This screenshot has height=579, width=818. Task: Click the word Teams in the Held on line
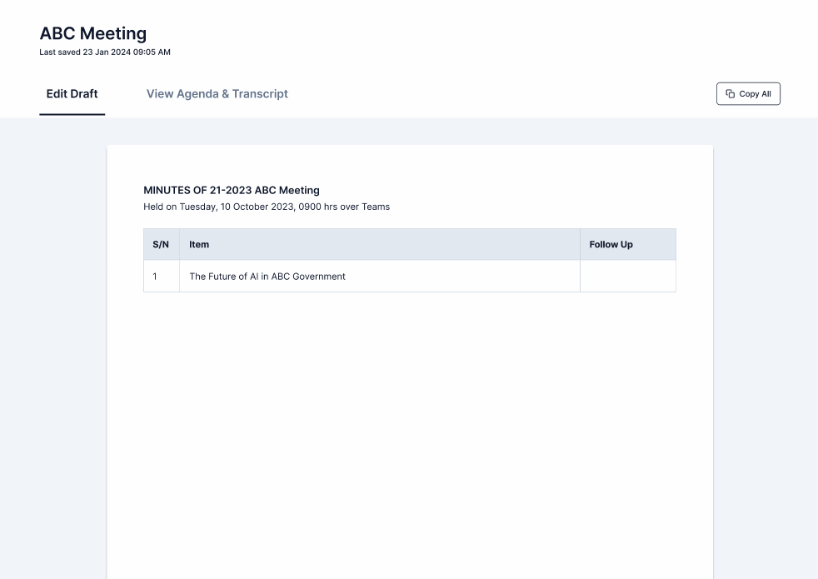376,207
